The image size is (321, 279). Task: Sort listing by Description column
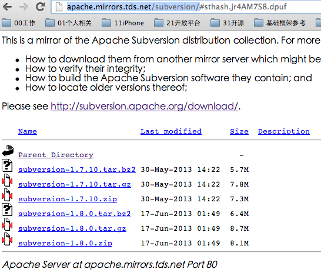click(284, 131)
